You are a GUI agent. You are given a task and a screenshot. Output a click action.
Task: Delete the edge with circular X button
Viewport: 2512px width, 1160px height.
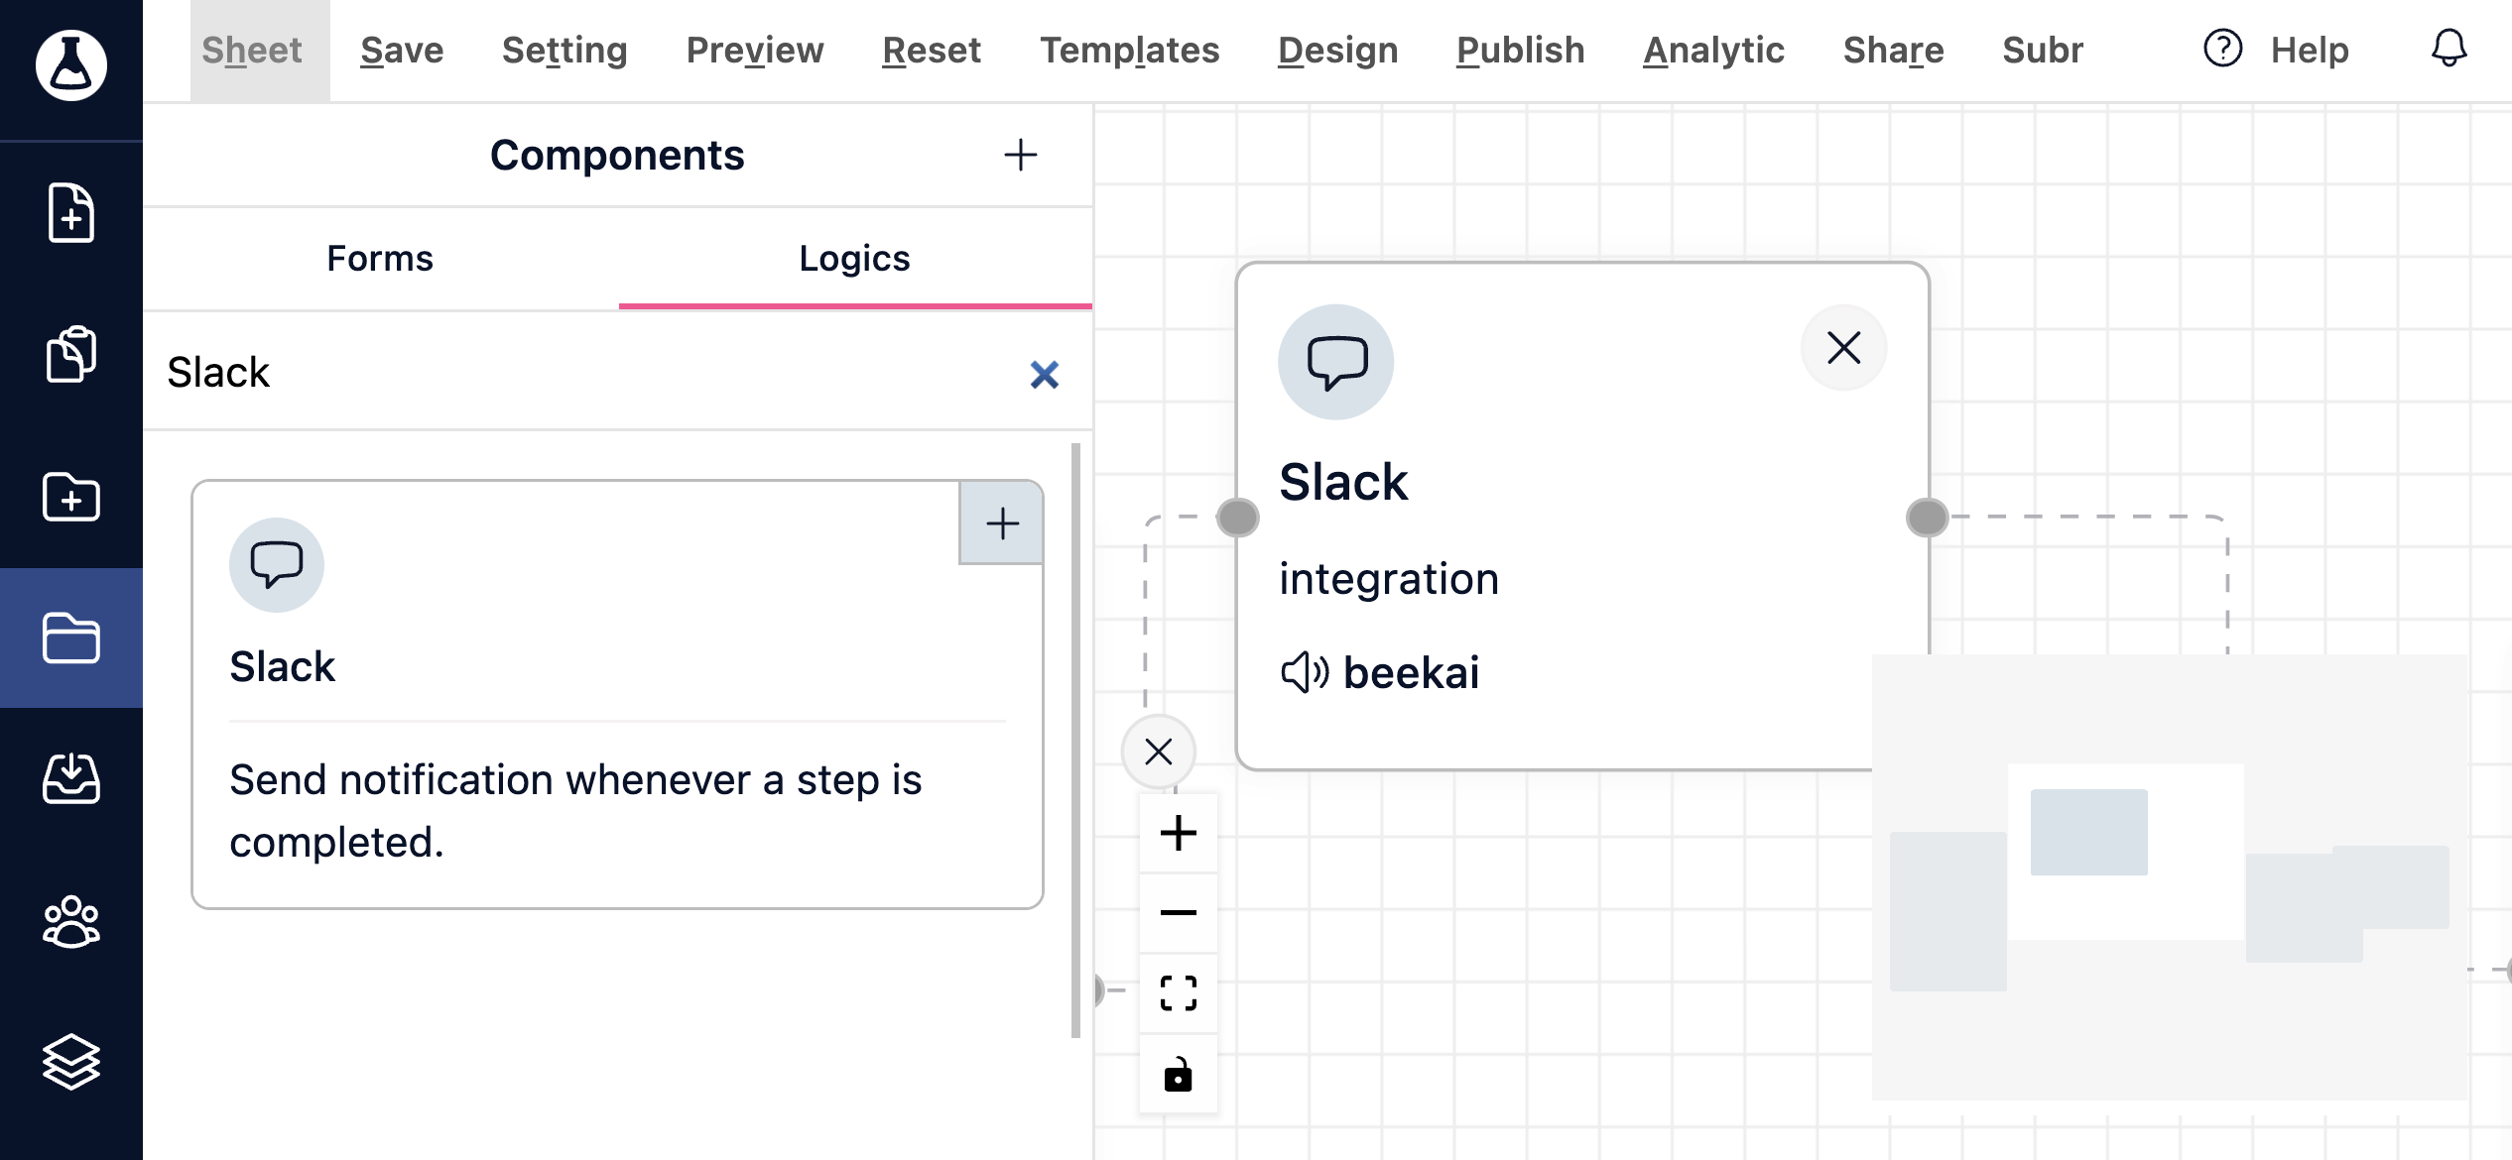[1158, 752]
